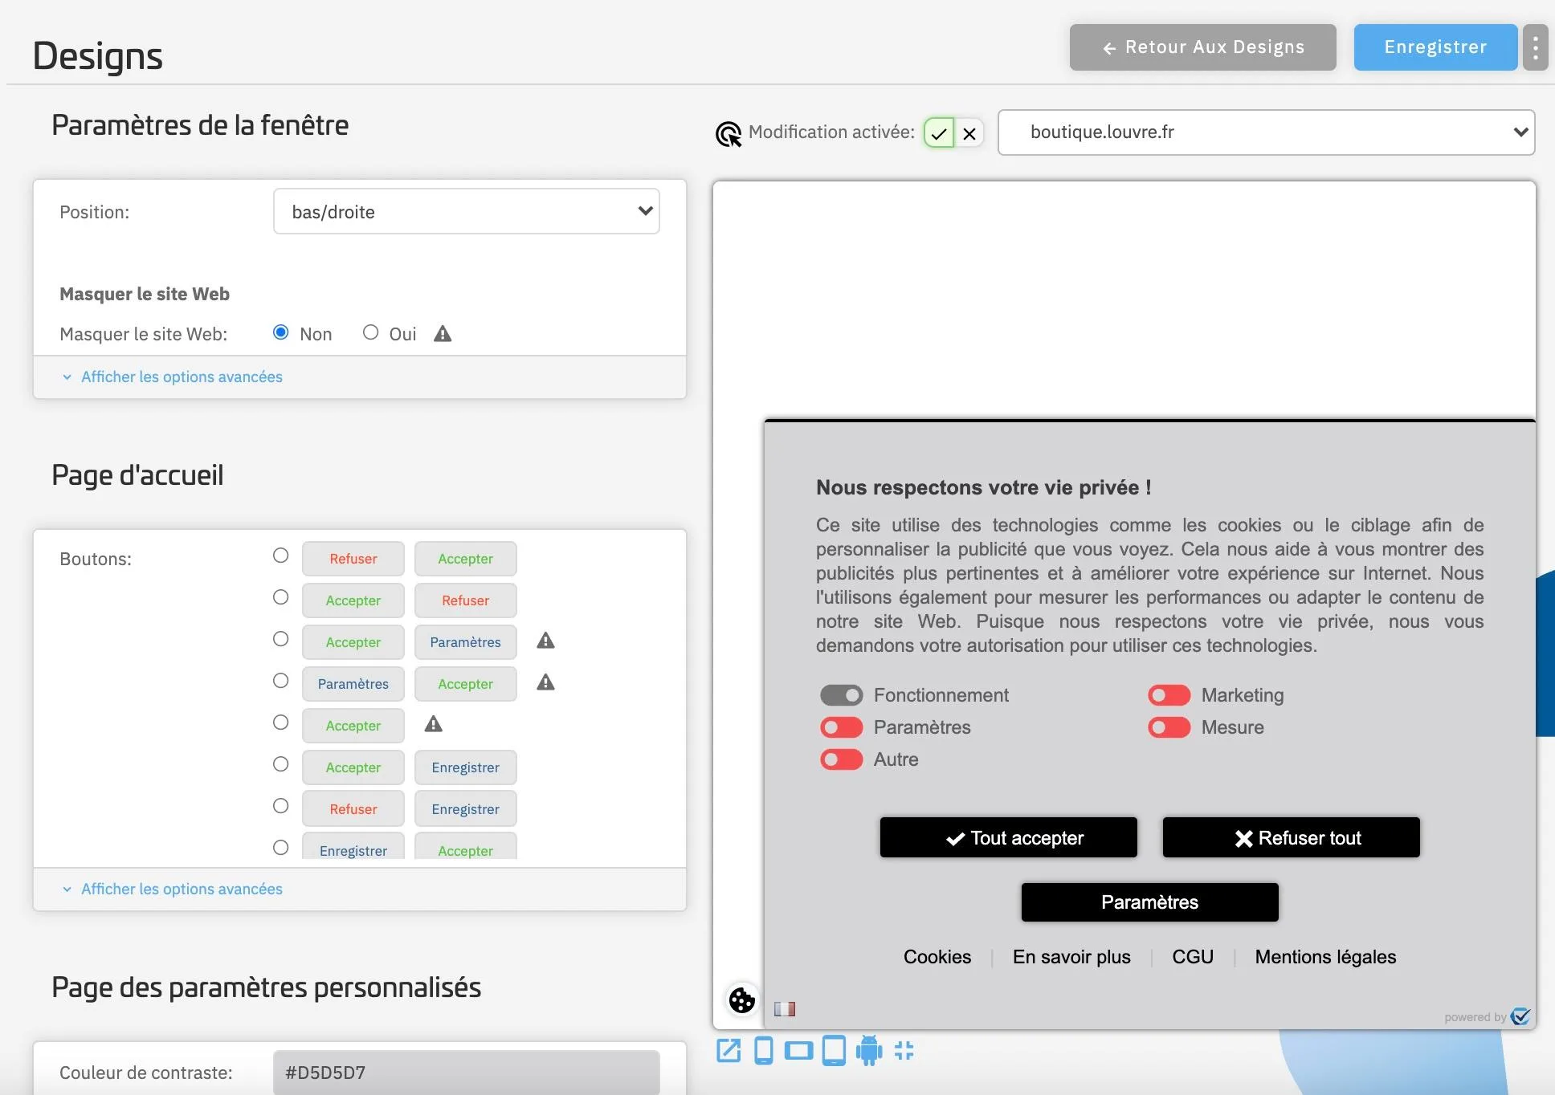Screen dimensions: 1555x1095
Task: Click the 'Designs' page title
Action: 98,56
